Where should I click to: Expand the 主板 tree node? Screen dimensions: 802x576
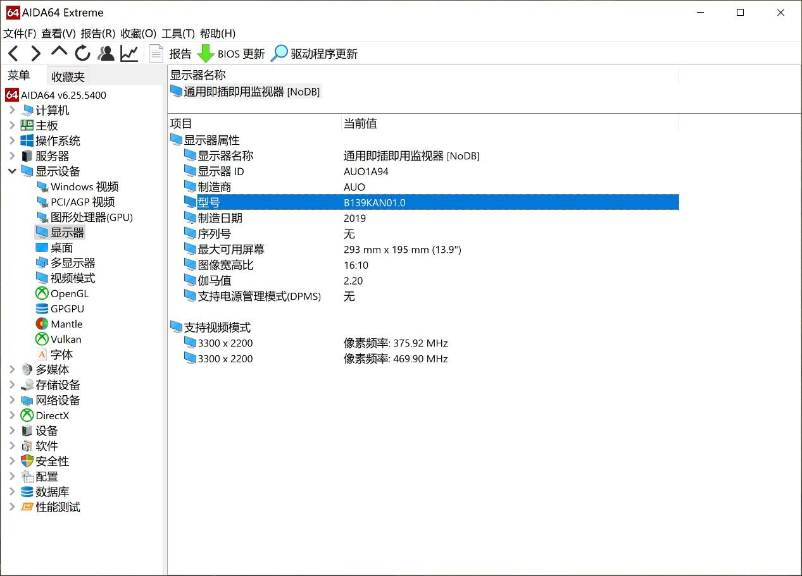coord(12,125)
